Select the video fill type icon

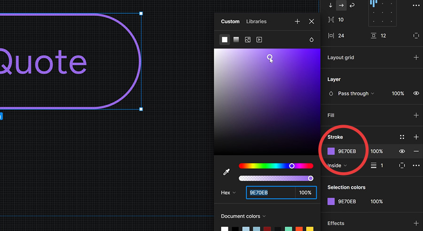pos(259,40)
